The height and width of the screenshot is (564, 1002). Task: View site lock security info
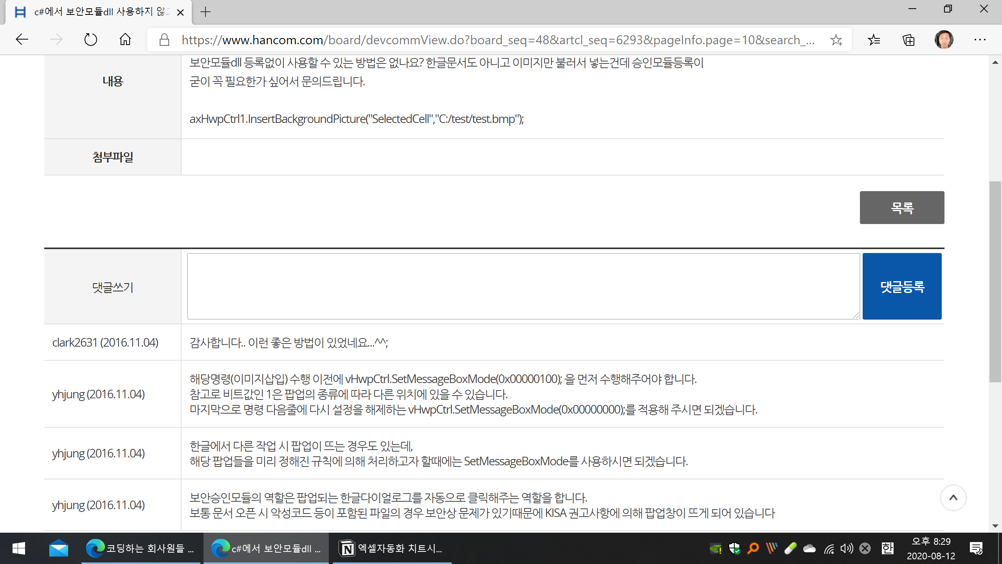point(164,40)
